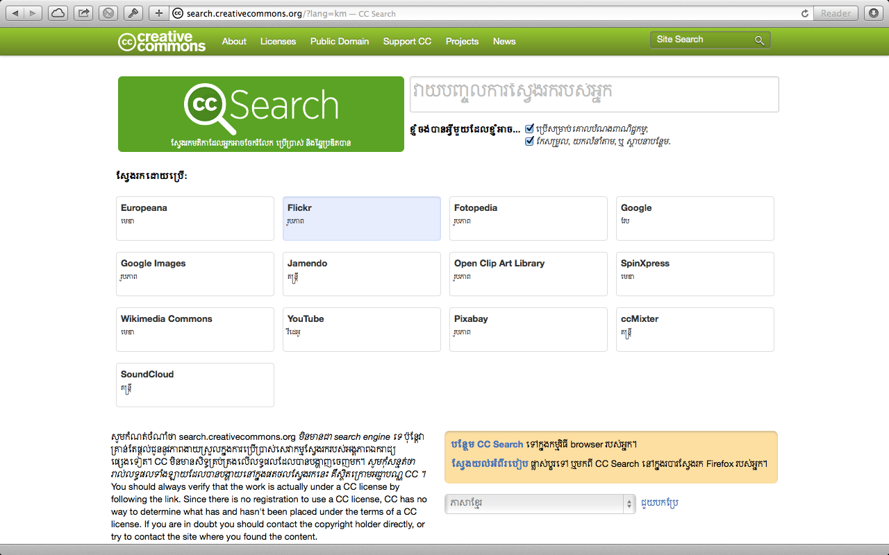Open the language selection dropdown
This screenshot has width=889, height=555.
(540, 504)
